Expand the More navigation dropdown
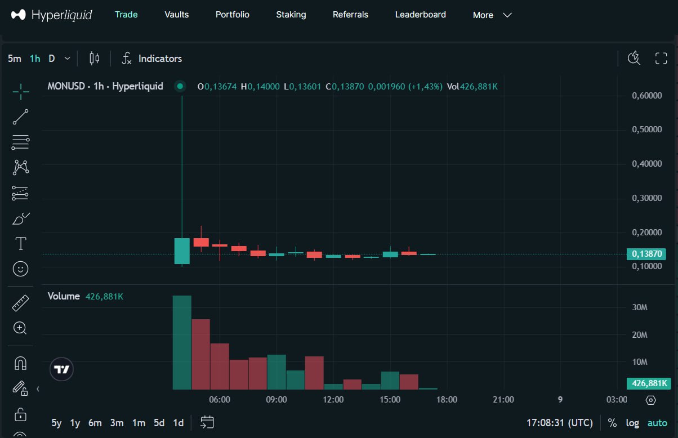678x438 pixels. click(492, 15)
